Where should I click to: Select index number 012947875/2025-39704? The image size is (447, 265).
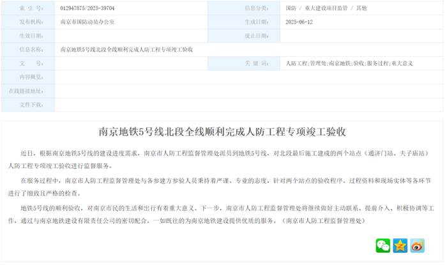[87, 8]
